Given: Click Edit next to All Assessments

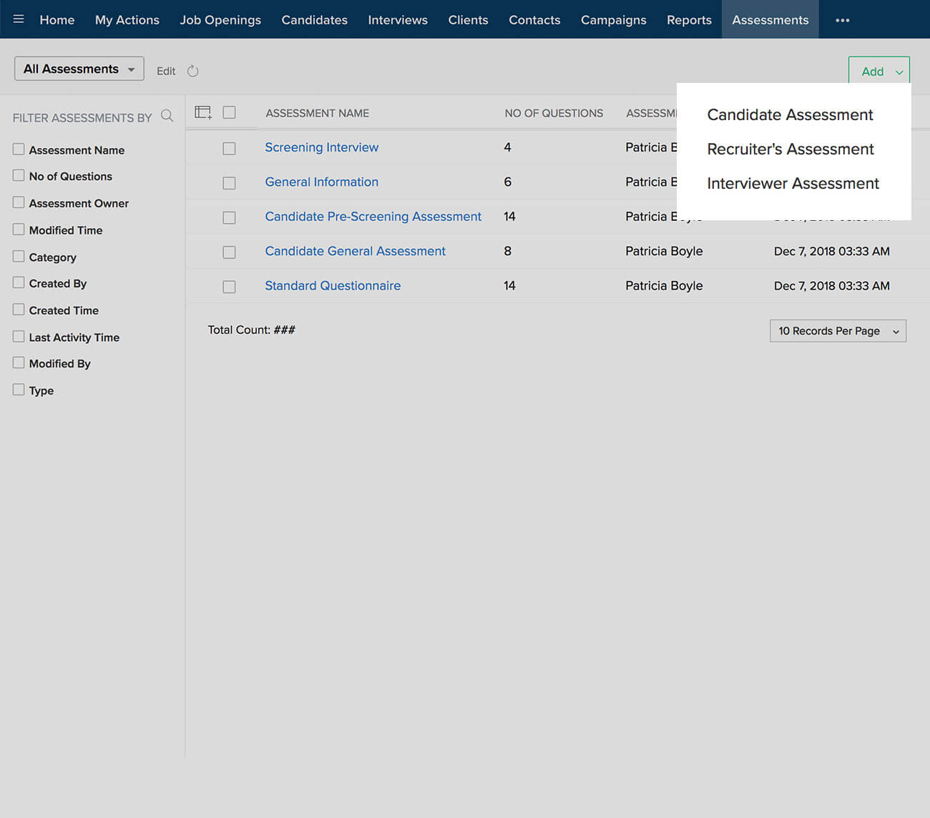Looking at the screenshot, I should [x=165, y=71].
